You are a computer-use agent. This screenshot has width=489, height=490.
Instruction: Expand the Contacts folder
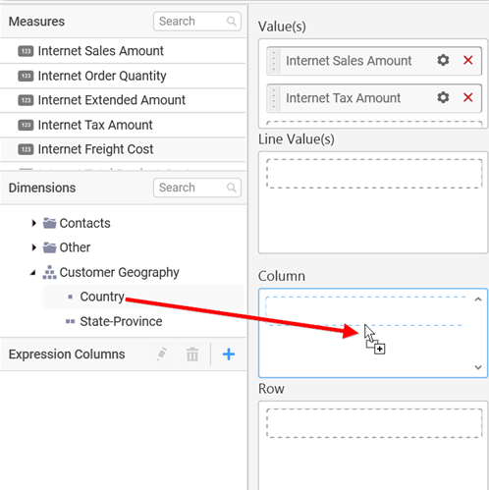33,223
